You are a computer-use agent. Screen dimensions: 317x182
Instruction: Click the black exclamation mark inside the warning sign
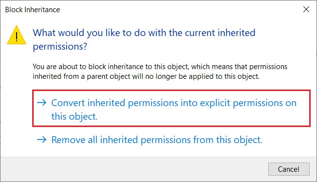point(17,36)
